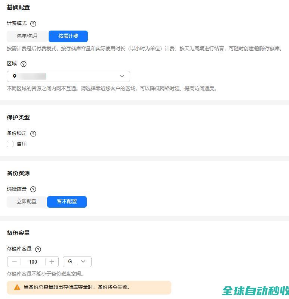Click the orange warning triangle icon
Image resolution: width=289 pixels, height=299 pixels.
[x=17, y=287]
